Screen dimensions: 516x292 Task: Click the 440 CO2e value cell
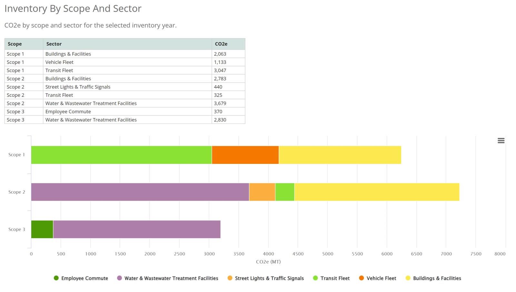[x=228, y=87]
